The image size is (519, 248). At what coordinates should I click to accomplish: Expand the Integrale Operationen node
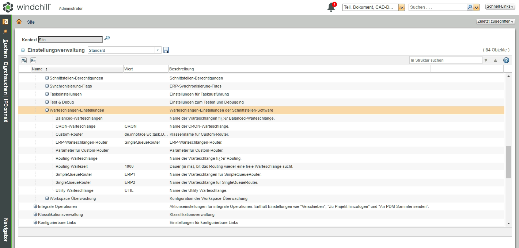(x=35, y=206)
